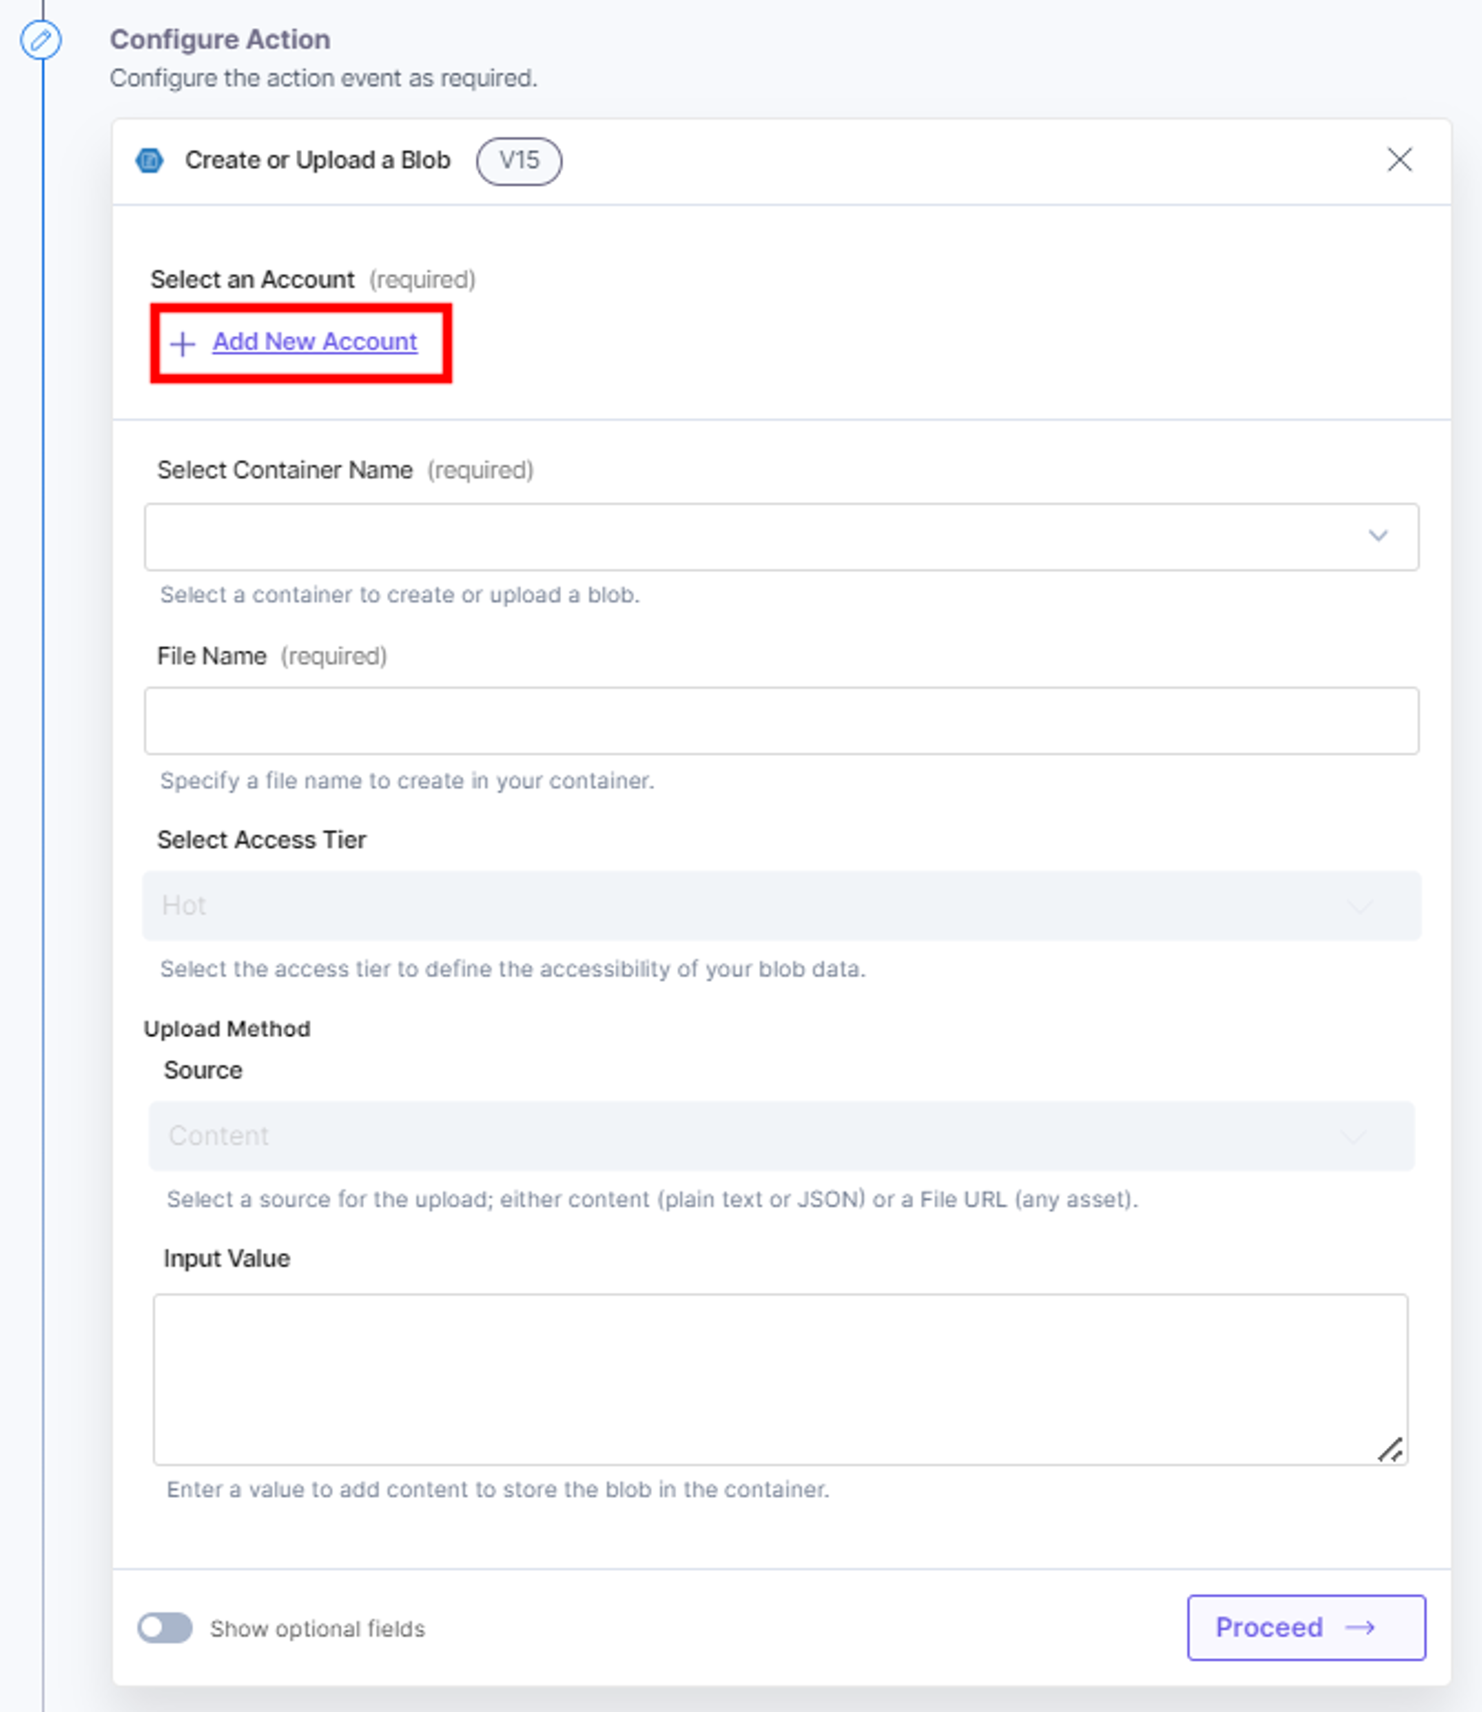Viewport: 1482px width, 1712px height.
Task: Click the plus icon beside Add New Account
Action: pos(182,343)
